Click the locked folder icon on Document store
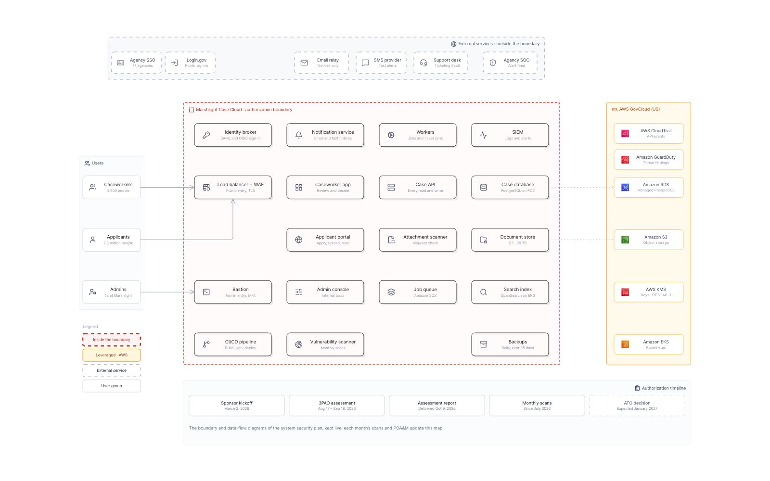Image resolution: width=770 pixels, height=481 pixels. [x=484, y=240]
